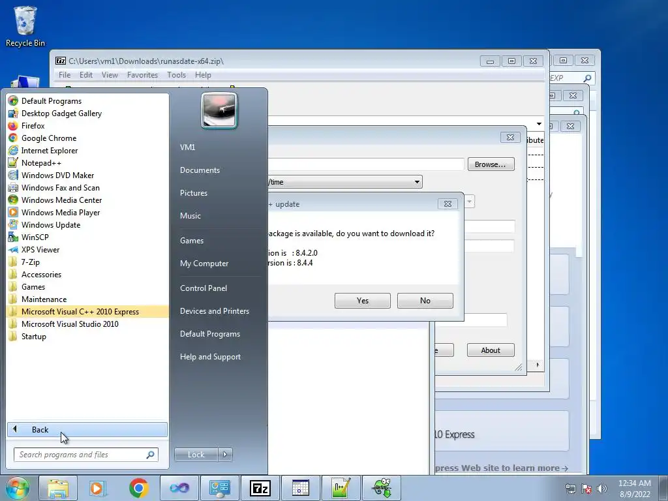Lock the computer
Viewport: 668px width, 501px height.
pos(196,455)
